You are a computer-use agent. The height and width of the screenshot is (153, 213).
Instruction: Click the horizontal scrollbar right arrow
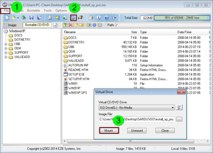[208, 141]
